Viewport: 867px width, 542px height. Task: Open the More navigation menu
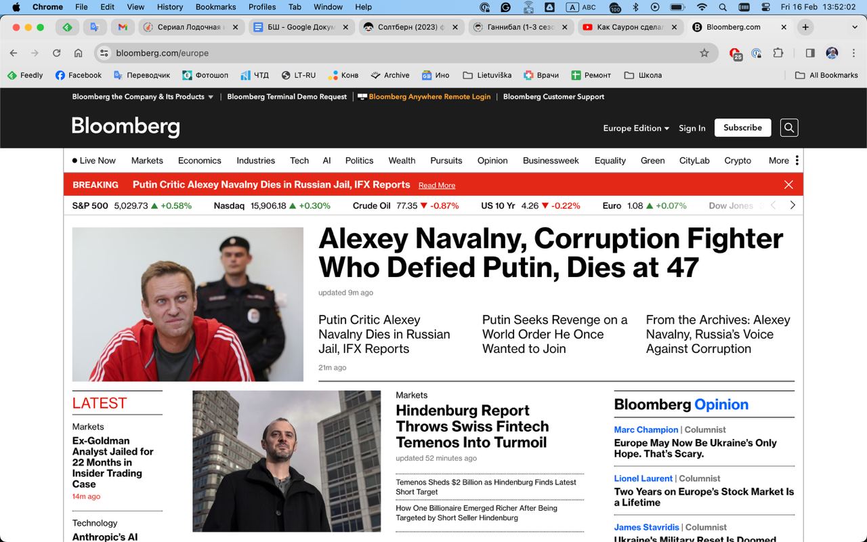pos(784,161)
